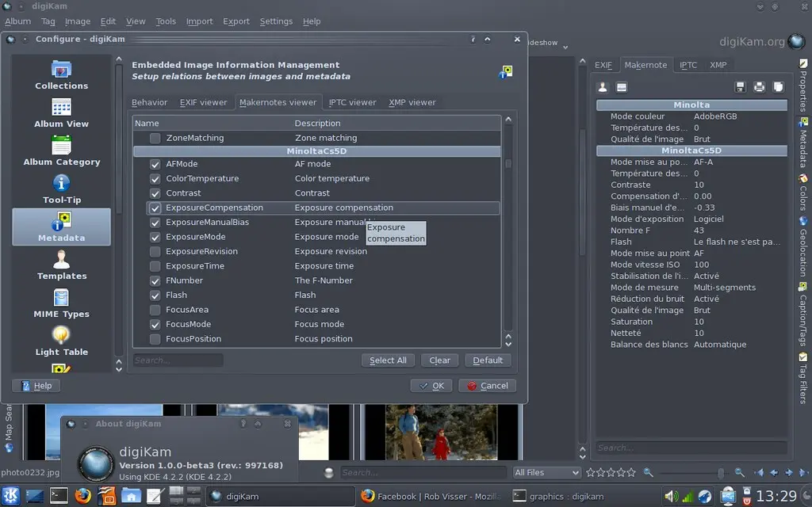
Task: Switch to the IPTC viewer tab
Action: tap(351, 101)
